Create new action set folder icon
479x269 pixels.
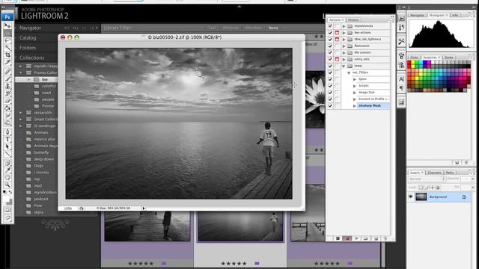click(366, 238)
